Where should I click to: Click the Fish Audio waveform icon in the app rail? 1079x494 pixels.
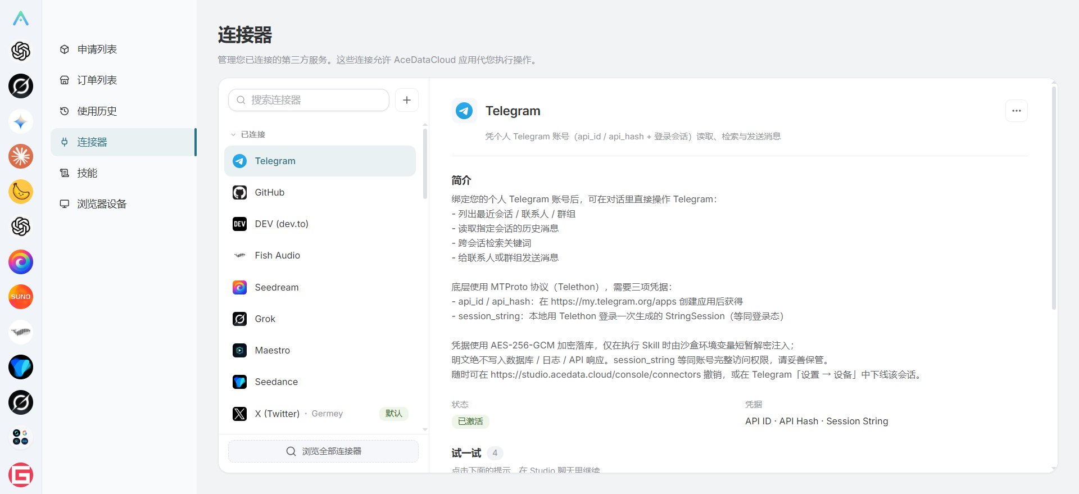point(21,332)
